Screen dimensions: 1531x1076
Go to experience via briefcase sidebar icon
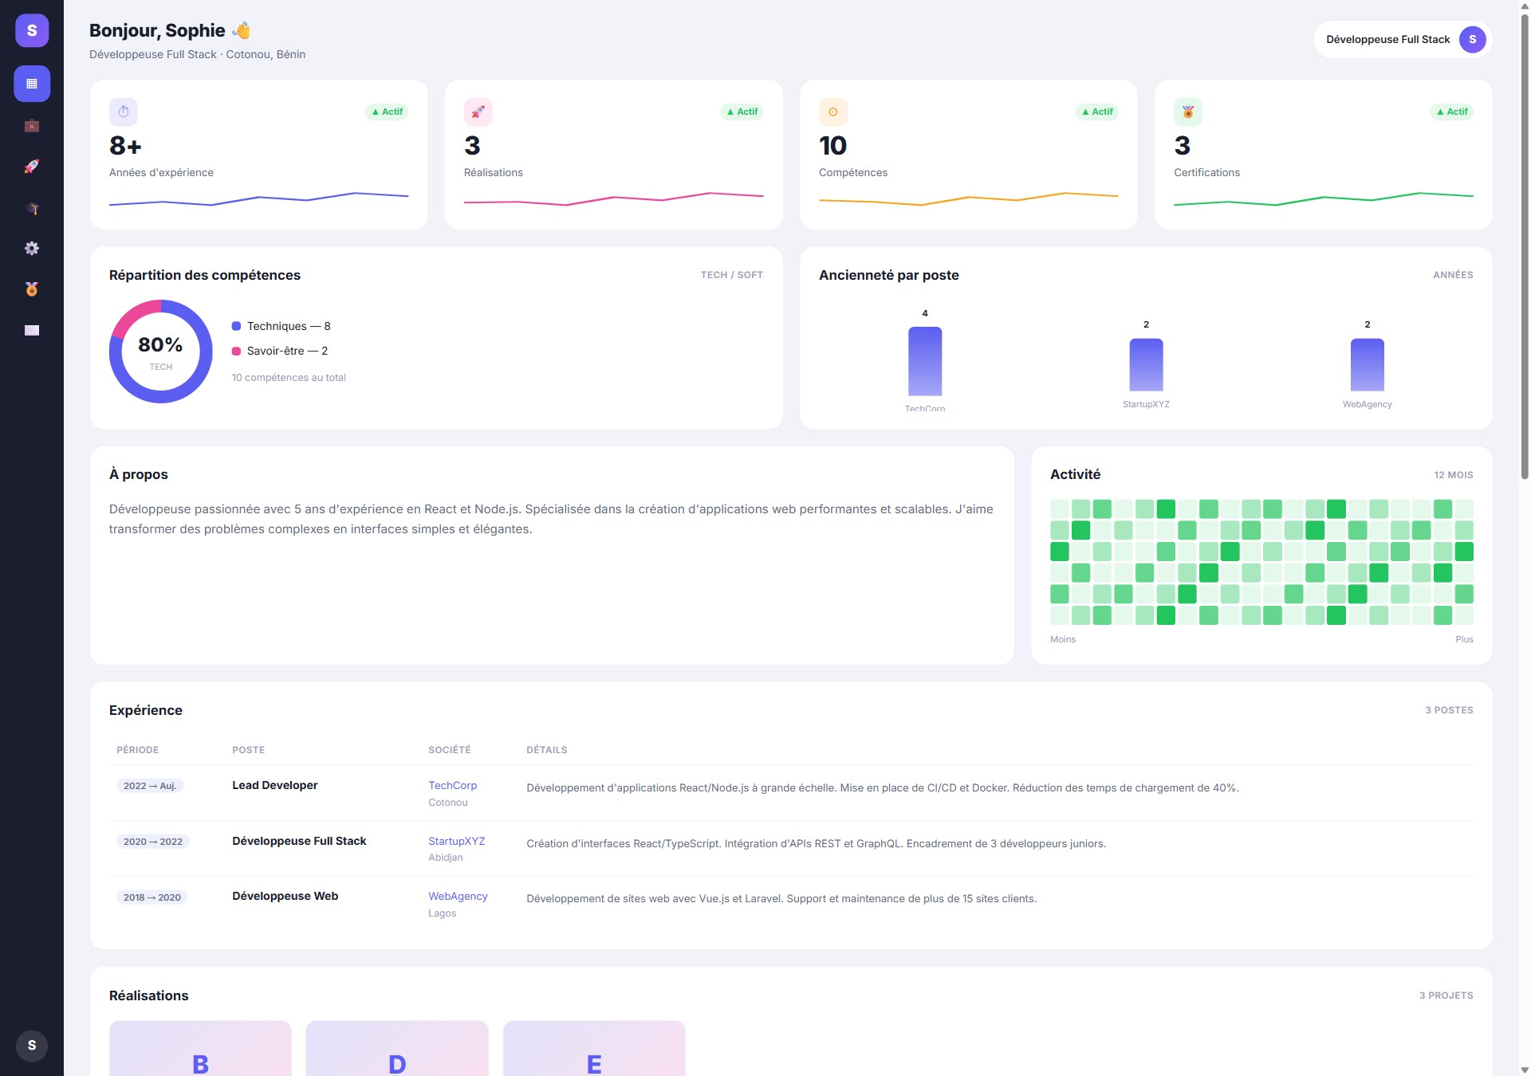(x=32, y=125)
